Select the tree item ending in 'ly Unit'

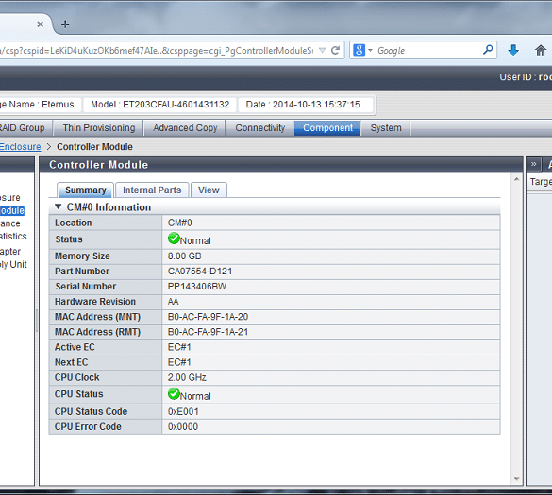click(x=13, y=265)
